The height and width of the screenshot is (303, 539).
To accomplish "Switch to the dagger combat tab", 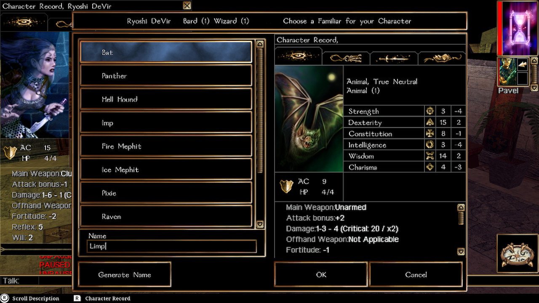I will [x=394, y=58].
